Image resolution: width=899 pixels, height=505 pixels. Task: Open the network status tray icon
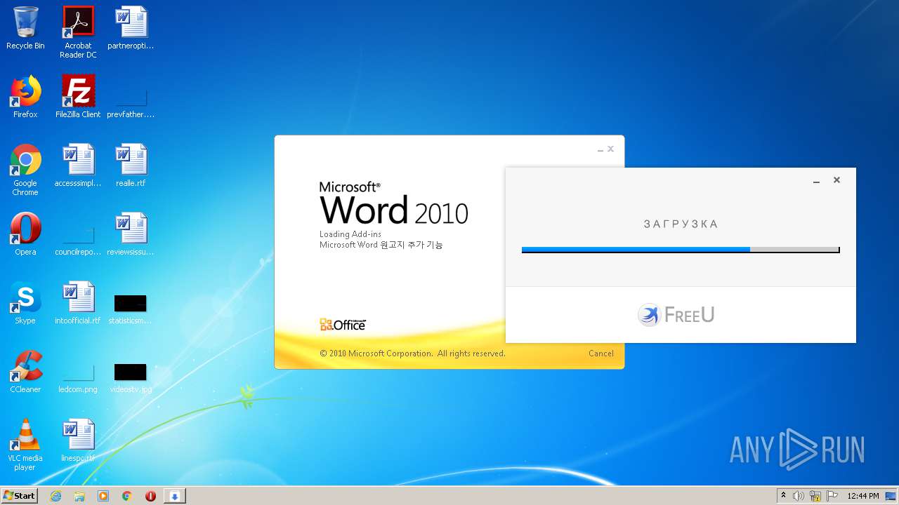(815, 496)
